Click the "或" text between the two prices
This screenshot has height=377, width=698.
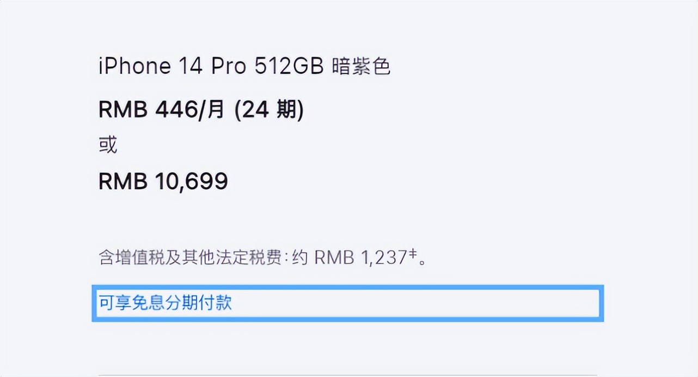point(107,144)
